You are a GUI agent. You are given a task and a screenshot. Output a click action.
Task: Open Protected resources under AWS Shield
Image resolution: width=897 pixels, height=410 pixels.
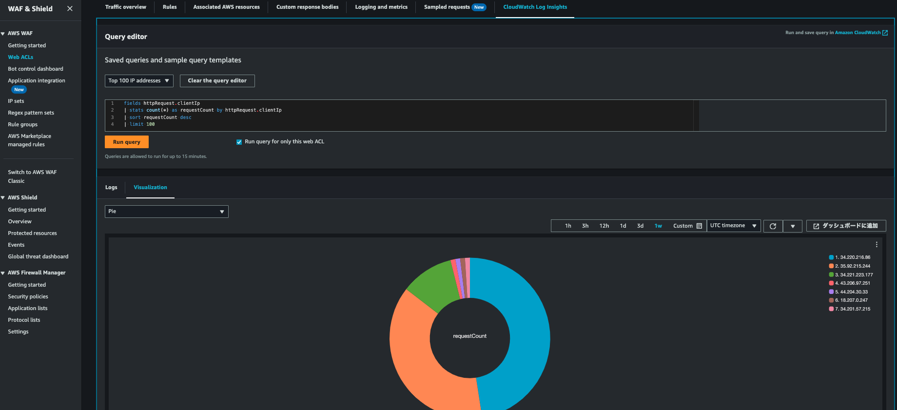coord(33,234)
